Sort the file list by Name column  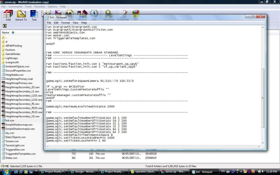(5, 33)
